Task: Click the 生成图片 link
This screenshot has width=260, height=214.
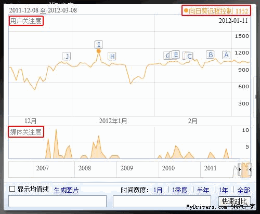Action: tap(67, 191)
